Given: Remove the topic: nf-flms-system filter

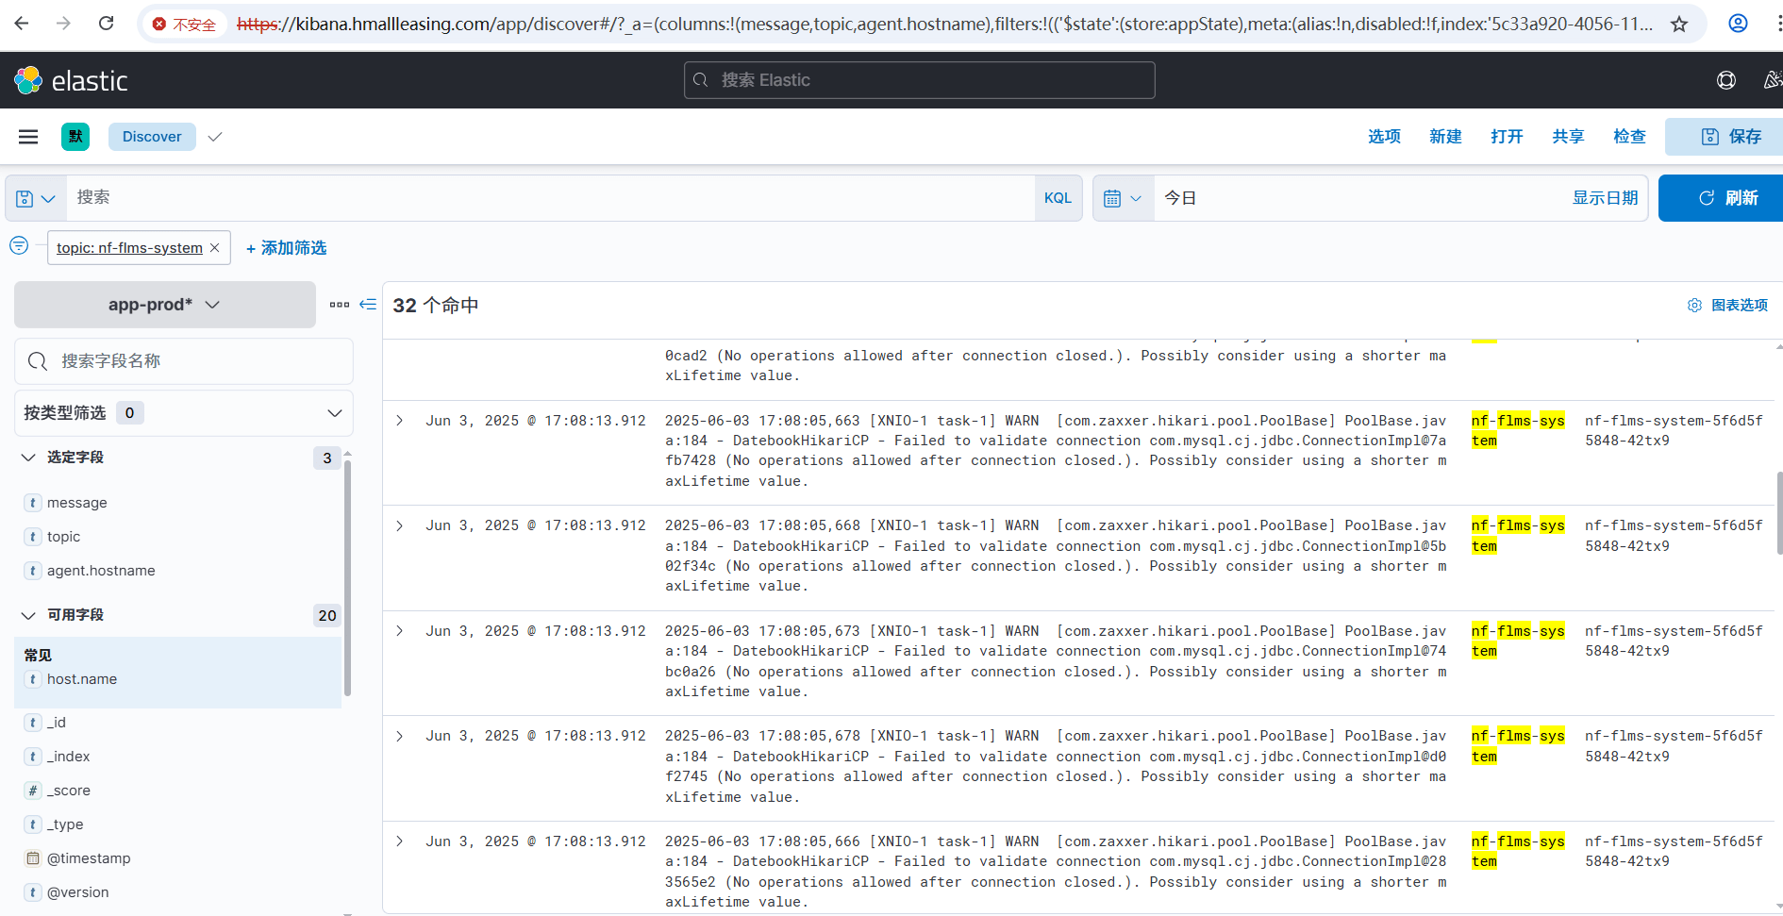Looking at the screenshot, I should 215,247.
